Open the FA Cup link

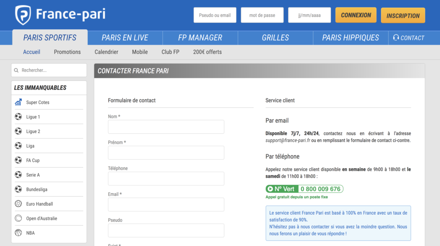[x=33, y=160]
